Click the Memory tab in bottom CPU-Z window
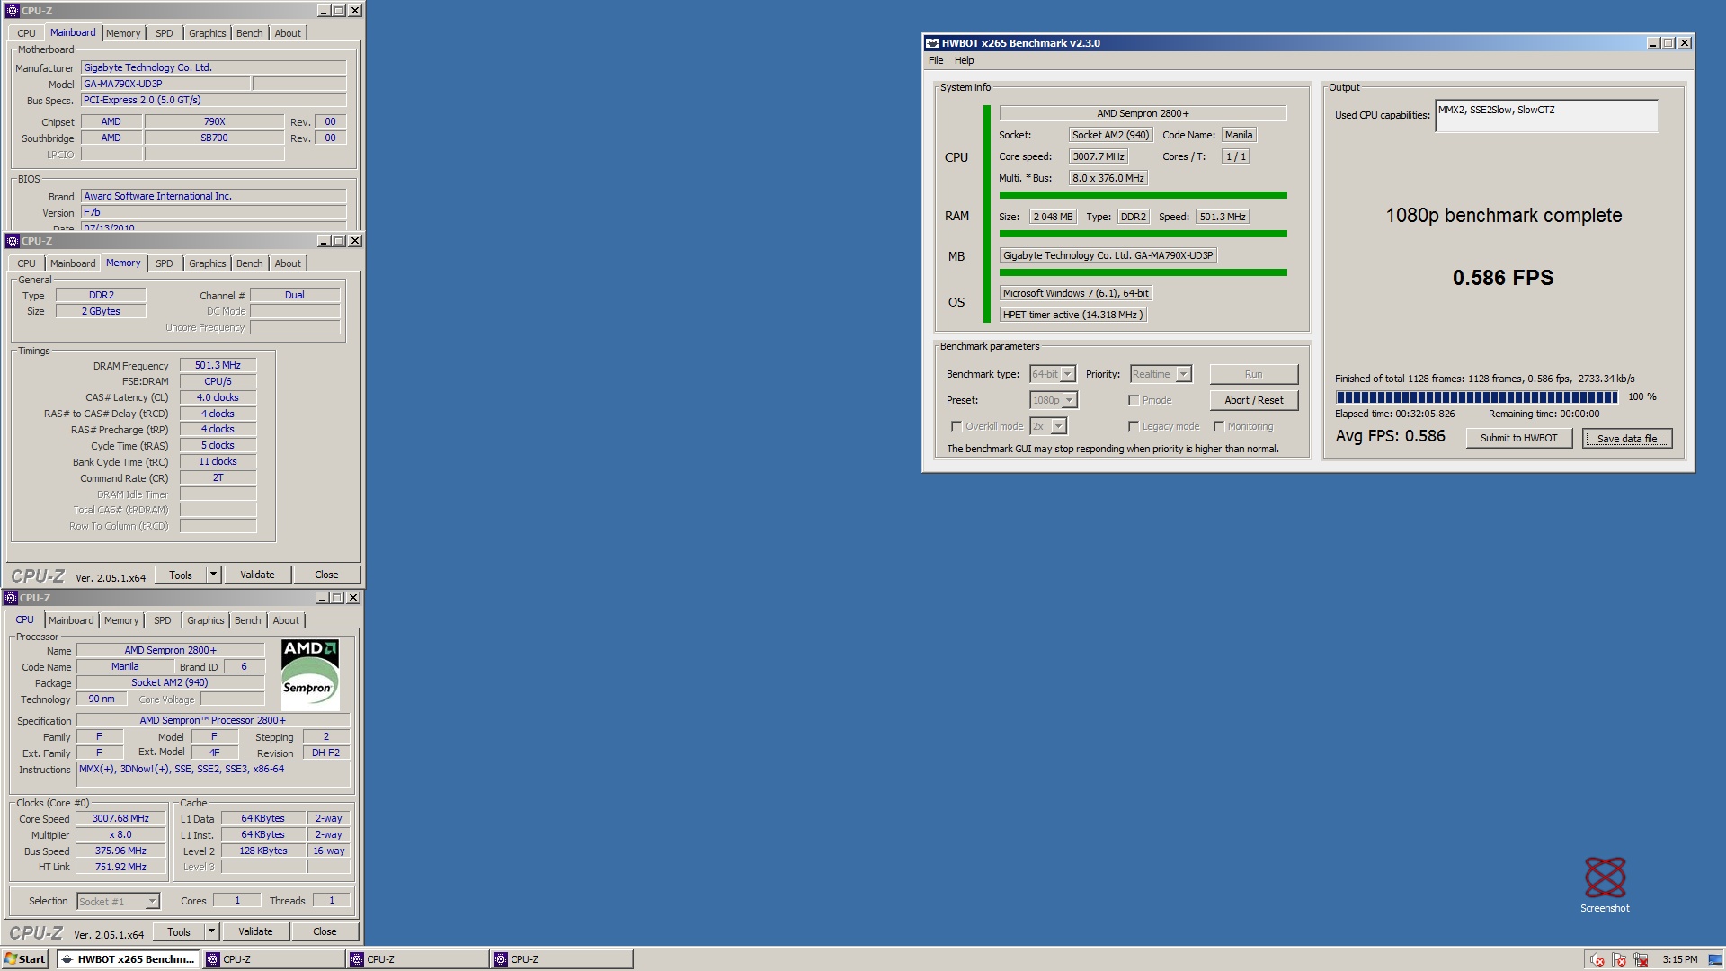 point(120,620)
